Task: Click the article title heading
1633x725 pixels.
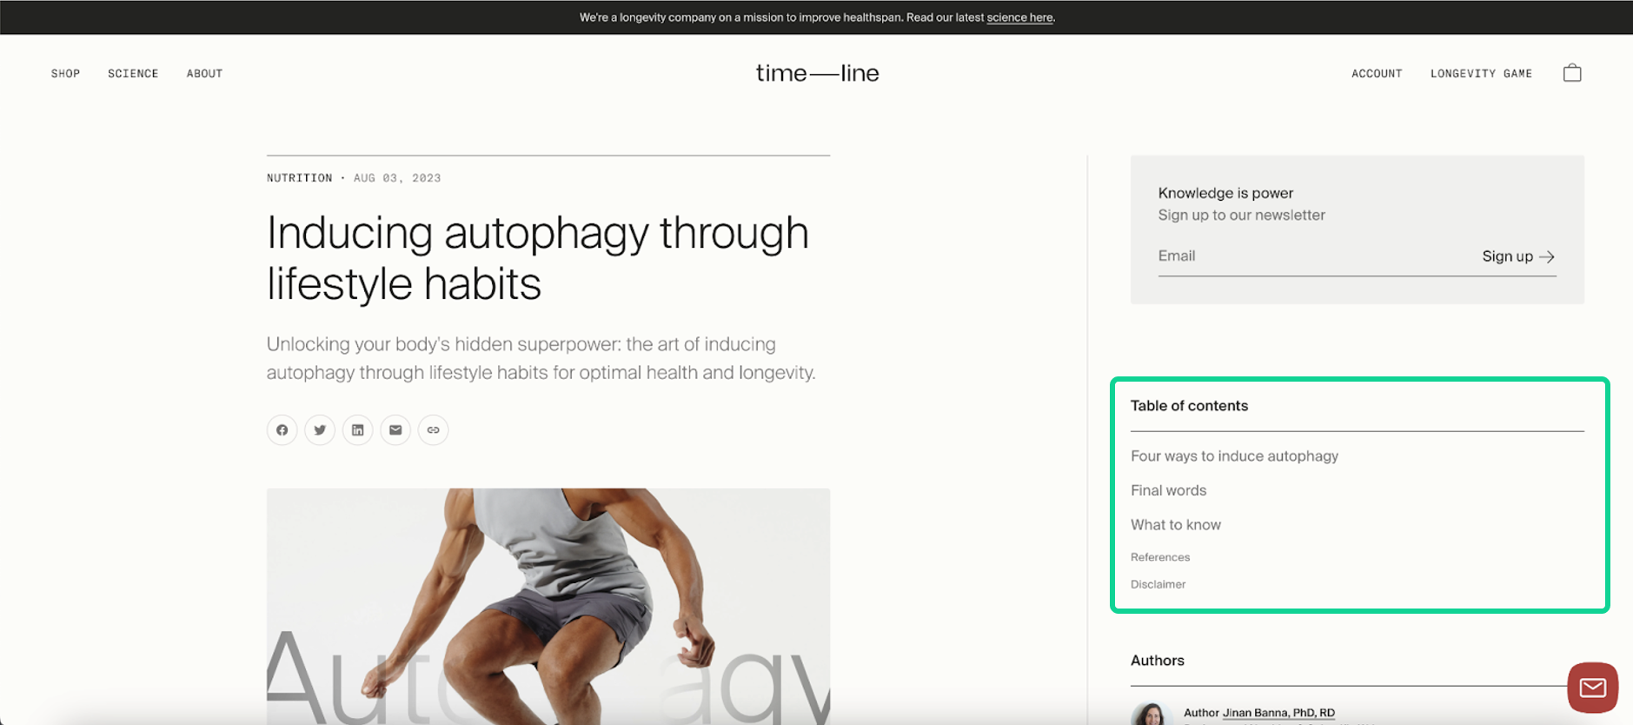Action: (538, 258)
